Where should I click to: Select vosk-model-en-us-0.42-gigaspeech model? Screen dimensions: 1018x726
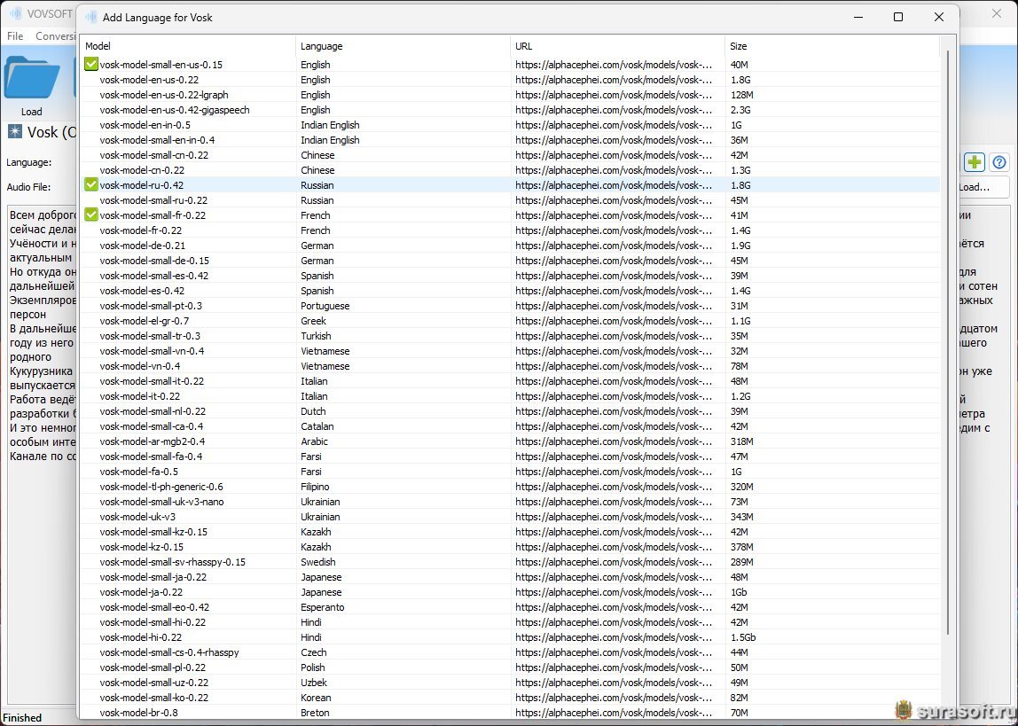point(510,110)
